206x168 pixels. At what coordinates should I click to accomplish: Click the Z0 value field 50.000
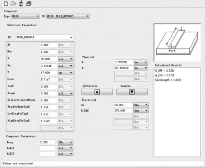click(123, 105)
